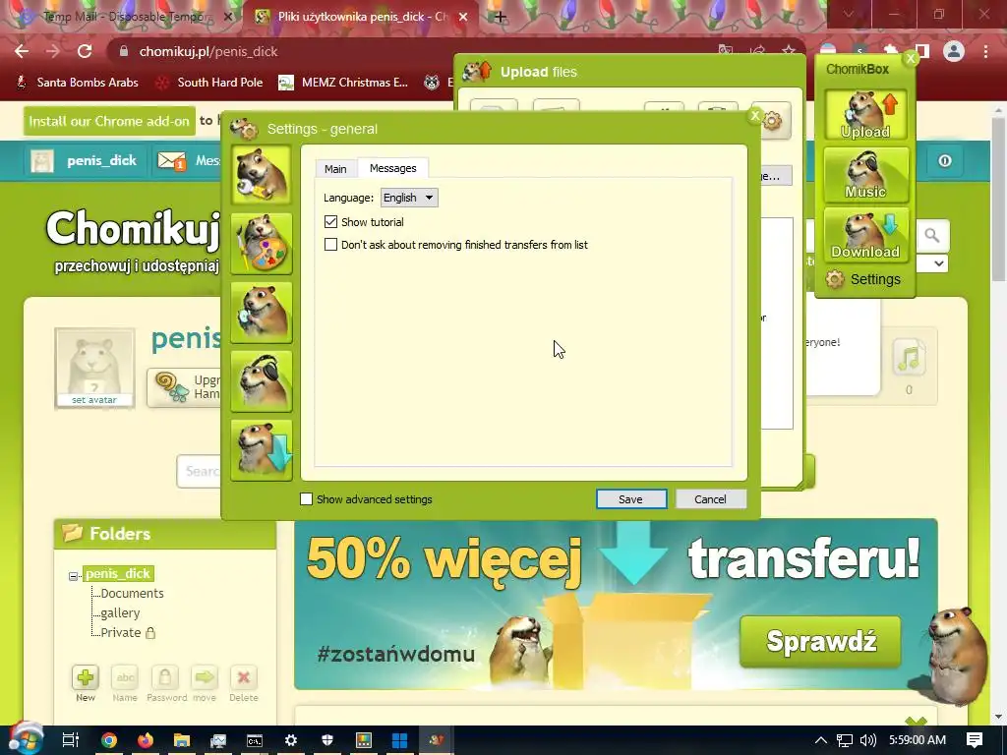
Task: Open ChomikBox Music player
Action: pyautogui.click(x=865, y=175)
